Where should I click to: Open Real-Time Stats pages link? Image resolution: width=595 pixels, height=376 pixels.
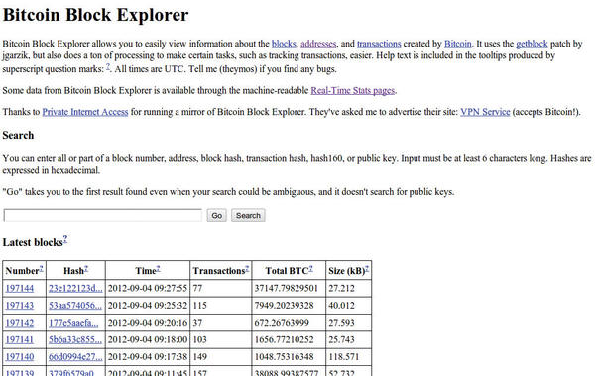pyautogui.click(x=353, y=90)
